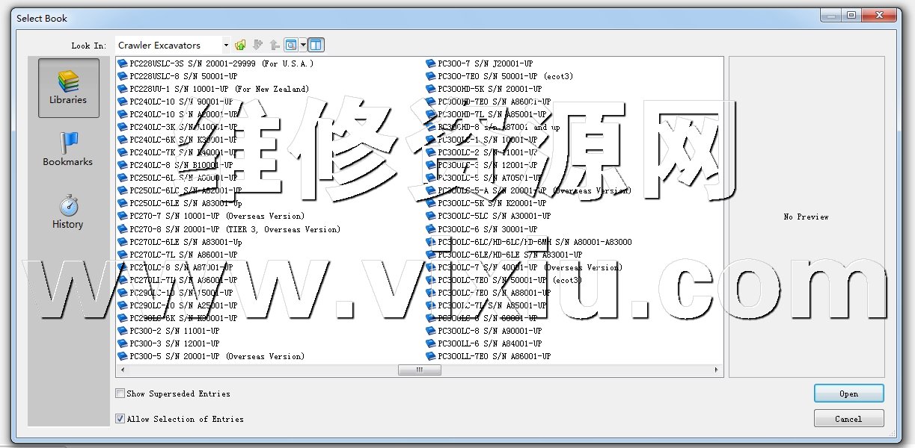This screenshot has height=448, width=915.
Task: Click book icon for PC300LL-6 S/N A84001-UP
Action: [x=431, y=343]
